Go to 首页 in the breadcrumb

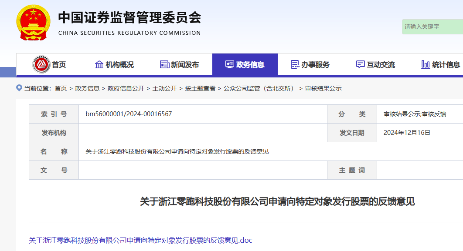[x=61, y=88]
